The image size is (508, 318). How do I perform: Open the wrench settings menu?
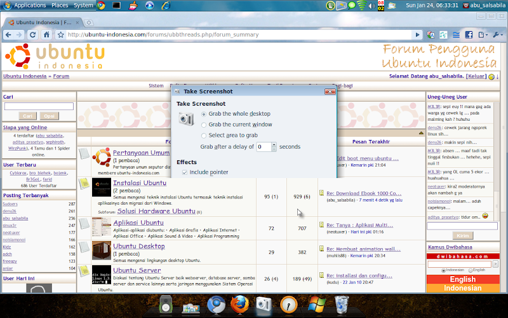click(497, 35)
